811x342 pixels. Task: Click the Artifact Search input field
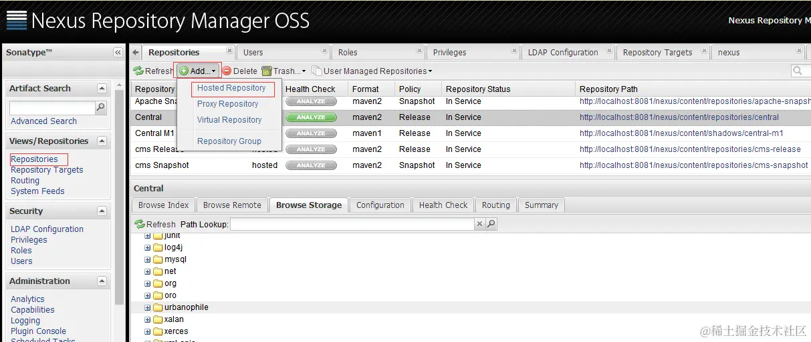(52, 107)
